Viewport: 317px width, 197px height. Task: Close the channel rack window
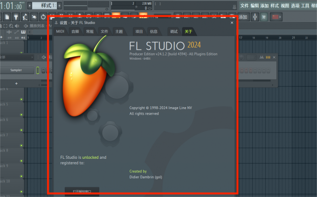coord(274,57)
